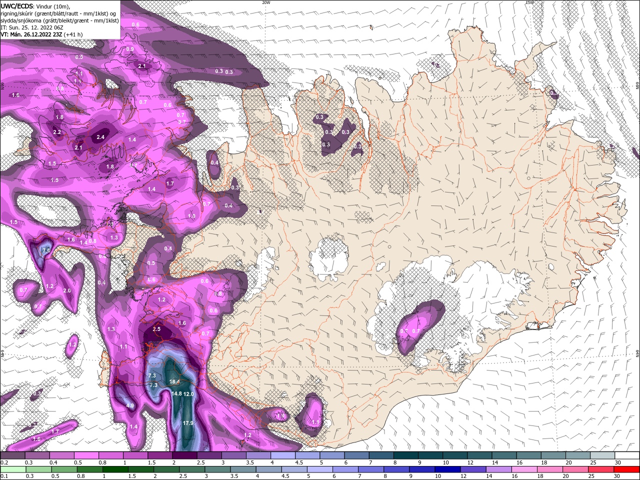Click the 14.8 precipitation value

pyautogui.click(x=176, y=393)
